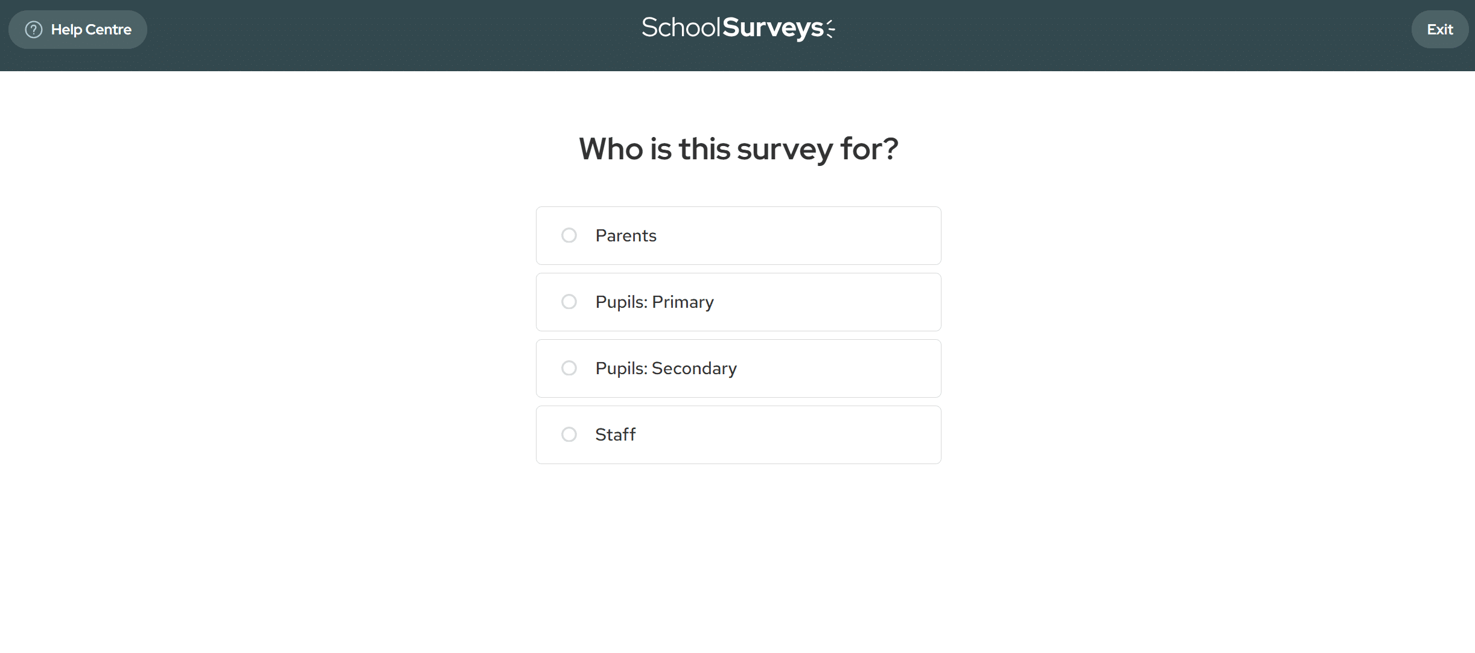Click the "Parents" option label text
1475x653 pixels.
(x=626, y=235)
